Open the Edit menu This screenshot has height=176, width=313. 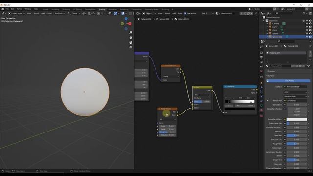[x=13, y=9]
